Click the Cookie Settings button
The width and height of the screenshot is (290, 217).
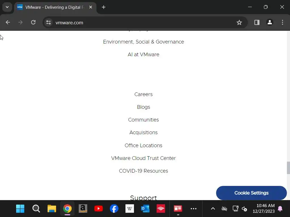pos(251,193)
